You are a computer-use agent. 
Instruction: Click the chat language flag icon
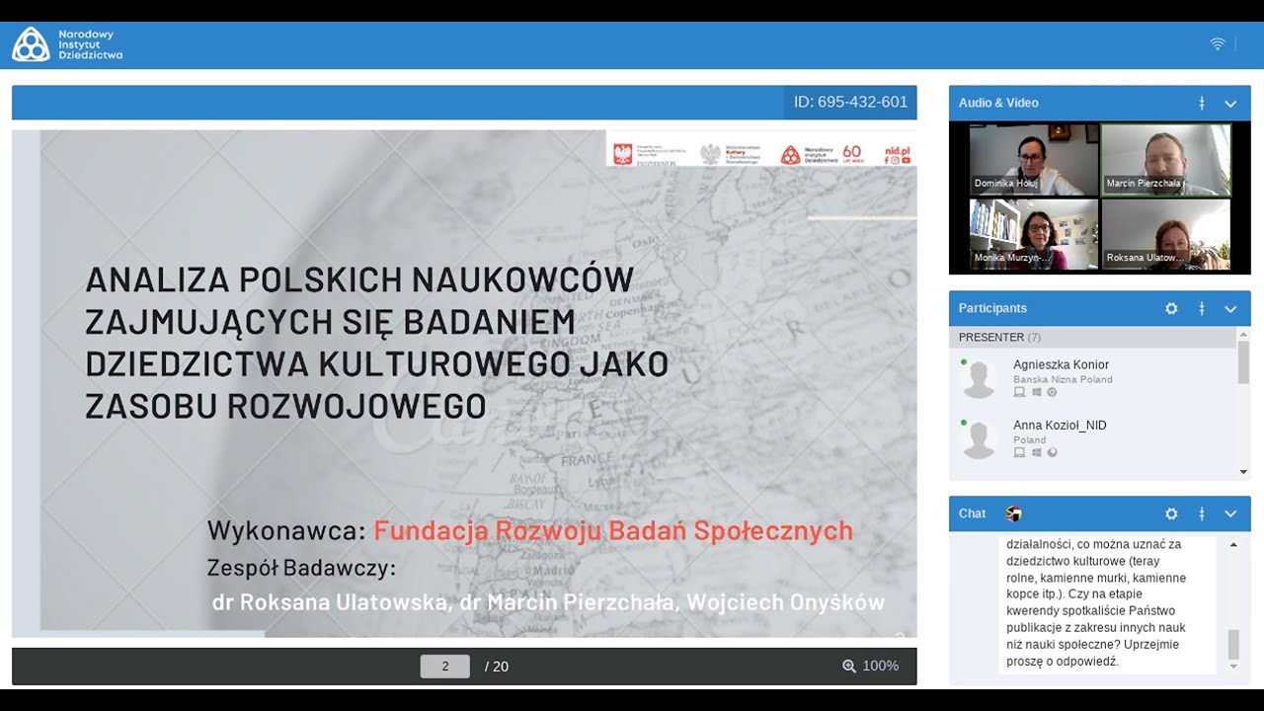click(x=1013, y=513)
